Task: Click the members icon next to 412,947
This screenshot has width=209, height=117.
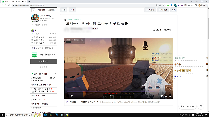Action: [32, 34]
